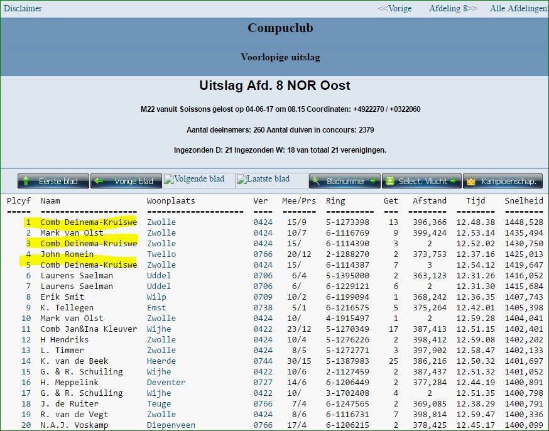The image size is (549, 431).
Task: Go to the <<Vorige afdeling link
Action: [394, 8]
